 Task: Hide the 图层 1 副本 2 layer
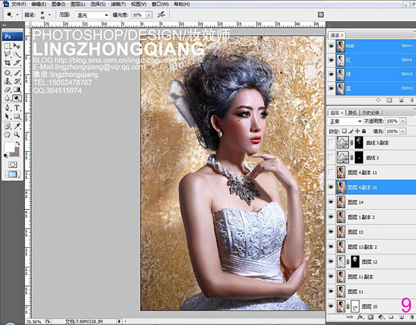[x=331, y=217]
